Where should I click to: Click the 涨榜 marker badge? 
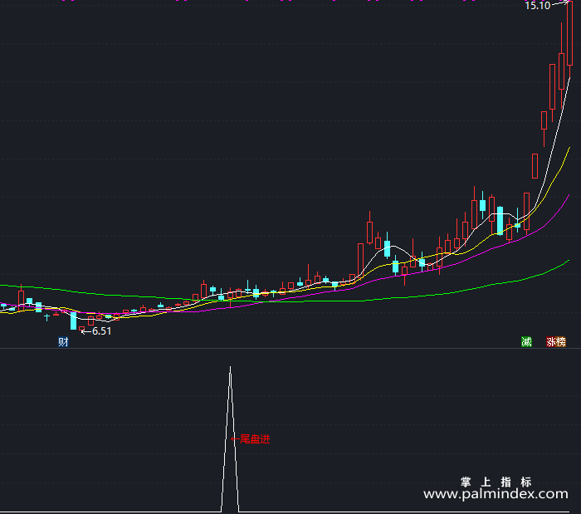pyautogui.click(x=556, y=341)
